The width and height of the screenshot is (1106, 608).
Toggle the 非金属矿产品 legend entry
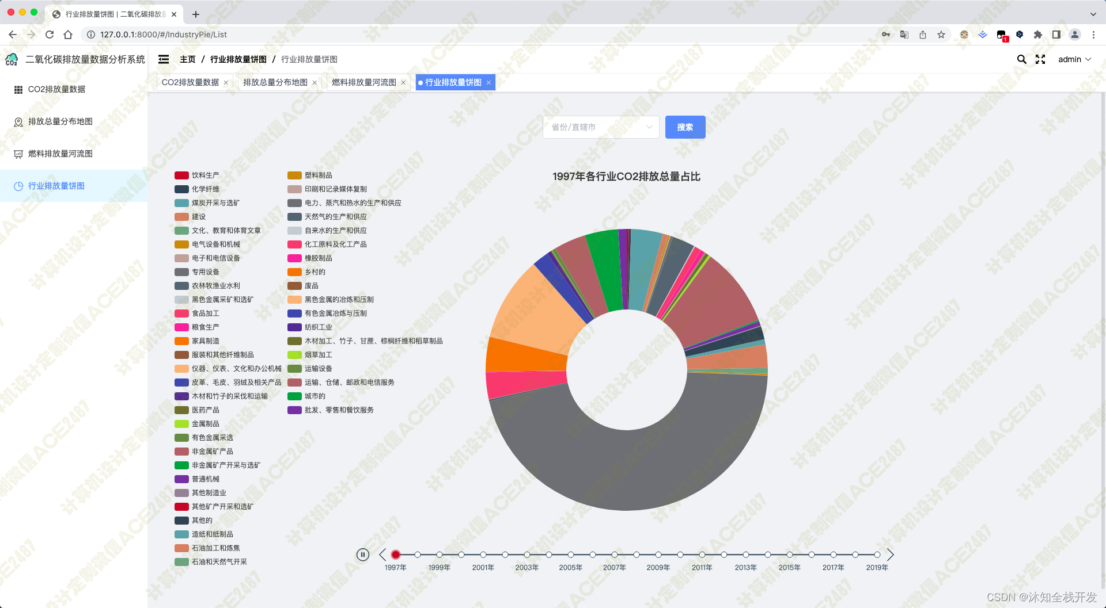click(204, 452)
